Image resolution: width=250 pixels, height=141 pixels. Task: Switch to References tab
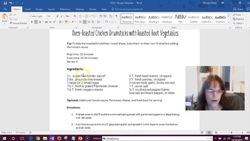[x=65, y=9]
